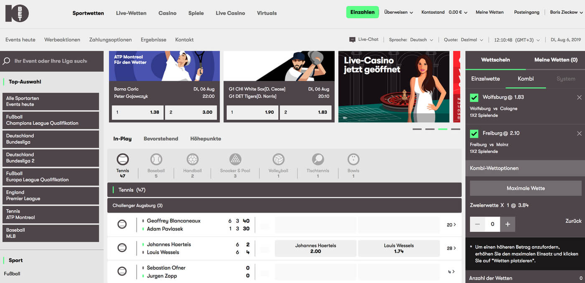Open the Sportwetten main tab
The height and width of the screenshot is (283, 585).
click(88, 13)
